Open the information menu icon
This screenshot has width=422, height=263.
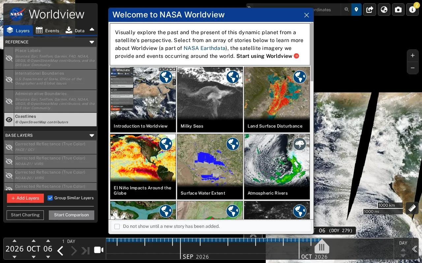click(412, 10)
